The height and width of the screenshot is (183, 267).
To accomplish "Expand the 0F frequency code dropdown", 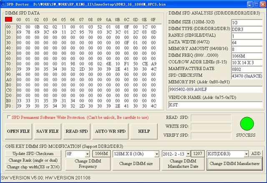I will pos(87,154).
